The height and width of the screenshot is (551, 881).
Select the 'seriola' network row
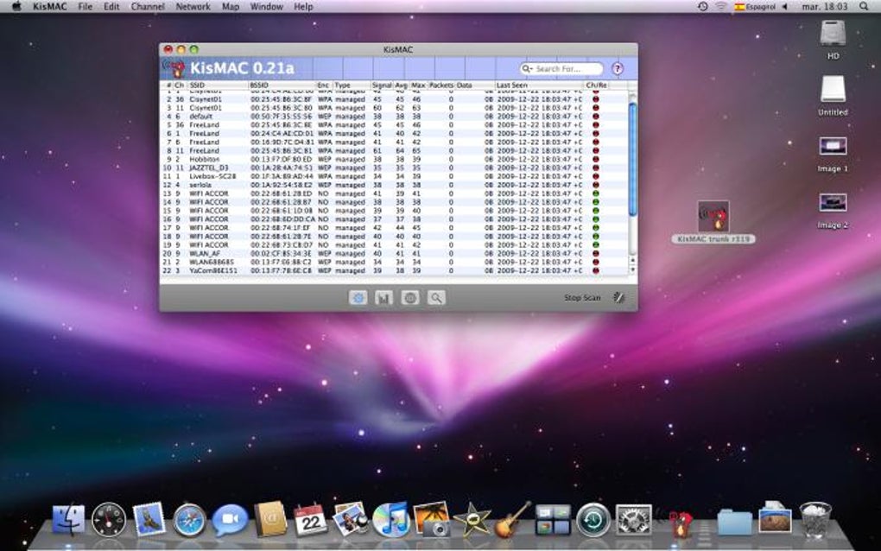[394, 185]
